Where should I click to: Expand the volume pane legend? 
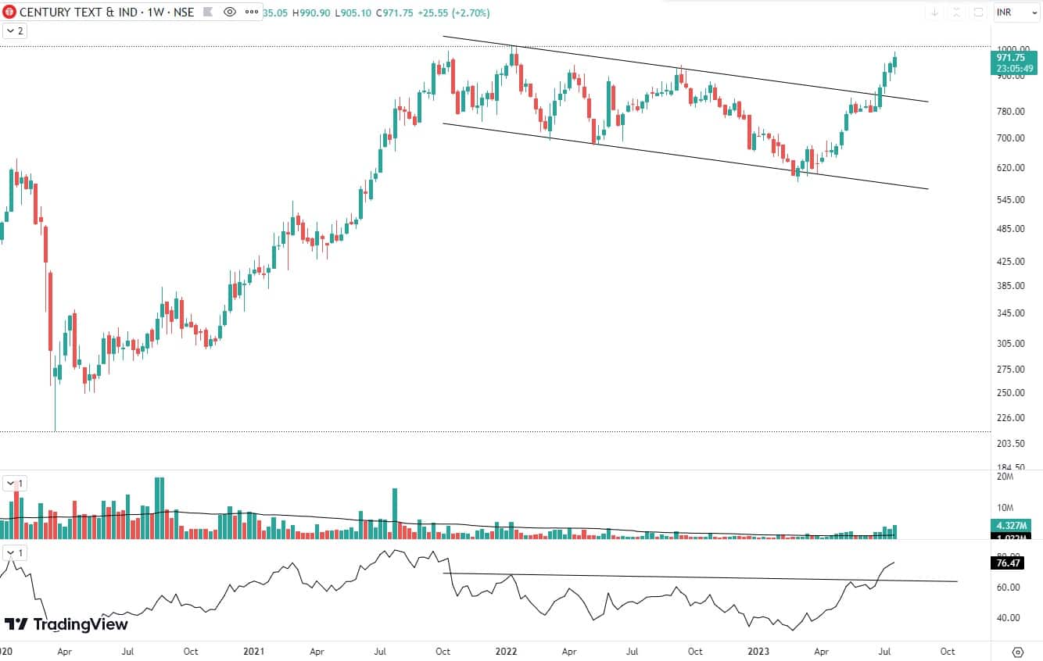[14, 484]
